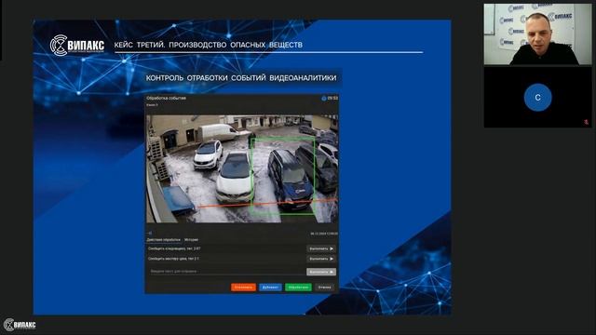Click the blue timer icon near 09:53

pyautogui.click(x=324, y=99)
